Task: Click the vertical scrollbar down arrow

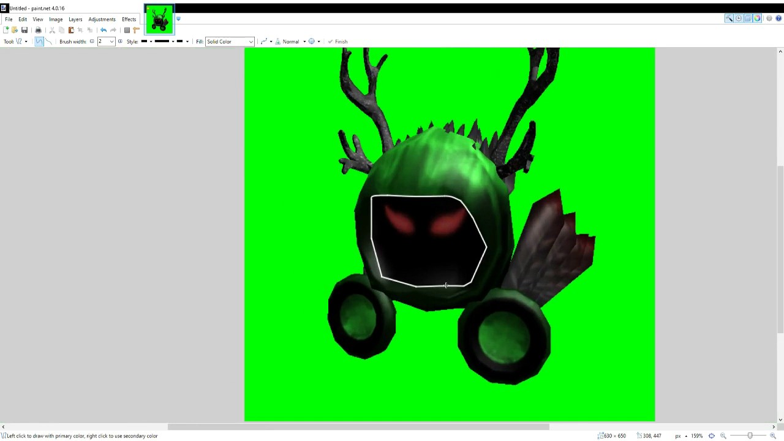Action: click(x=780, y=420)
